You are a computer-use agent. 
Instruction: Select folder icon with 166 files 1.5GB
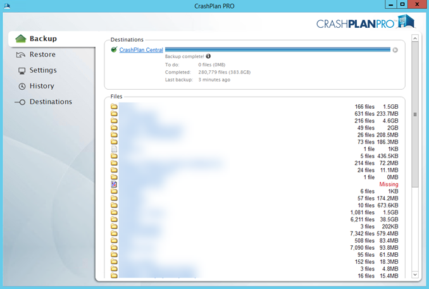click(x=114, y=106)
